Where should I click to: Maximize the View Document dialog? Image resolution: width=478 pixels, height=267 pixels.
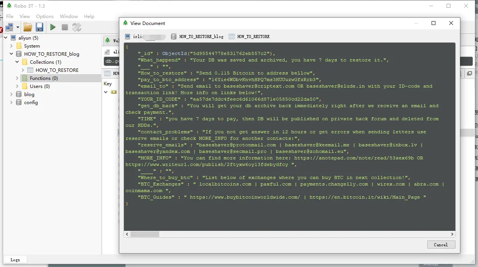(433, 23)
